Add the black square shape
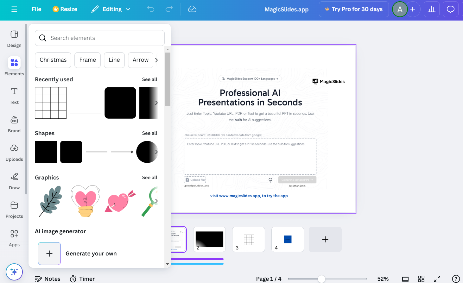463x283 pixels. (46, 152)
